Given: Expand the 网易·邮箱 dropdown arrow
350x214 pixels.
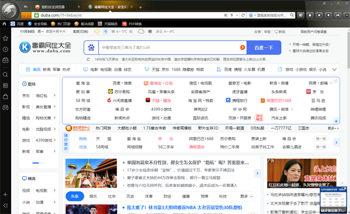Looking at the screenshot, I should pyautogui.click(x=331, y=83).
